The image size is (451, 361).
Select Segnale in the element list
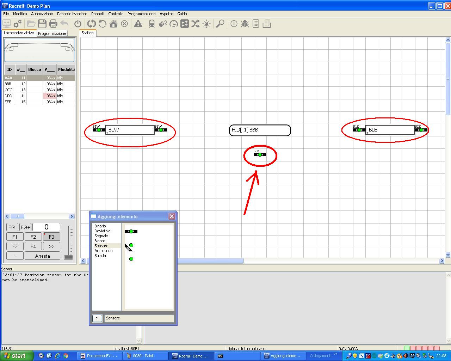click(101, 236)
